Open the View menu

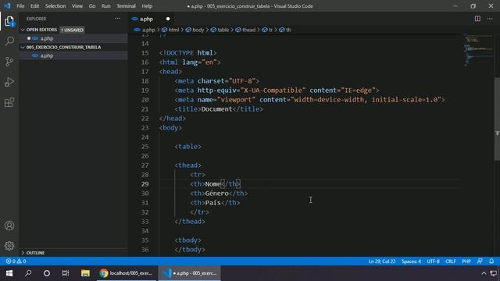pos(77,6)
